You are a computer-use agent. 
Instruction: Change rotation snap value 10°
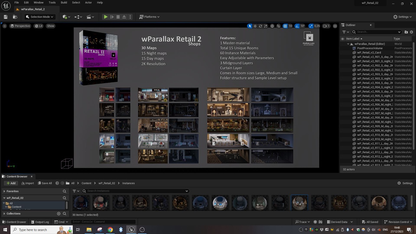303,26
